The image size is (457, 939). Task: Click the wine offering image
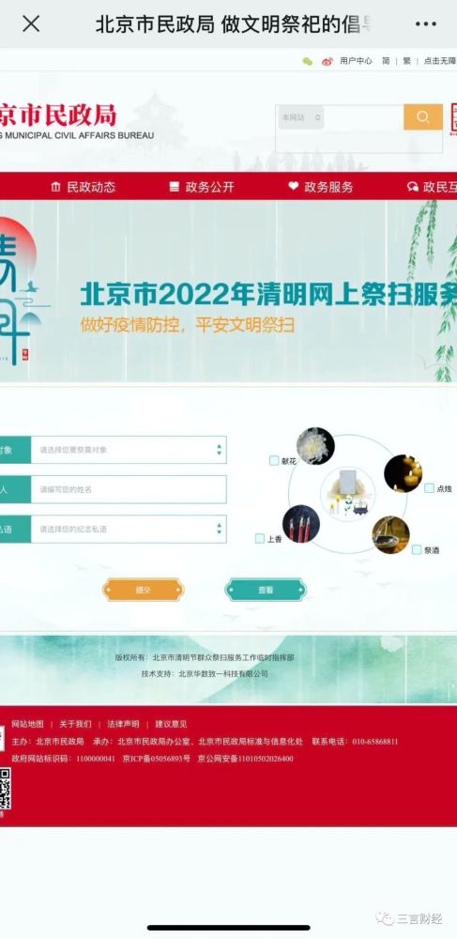(390, 535)
